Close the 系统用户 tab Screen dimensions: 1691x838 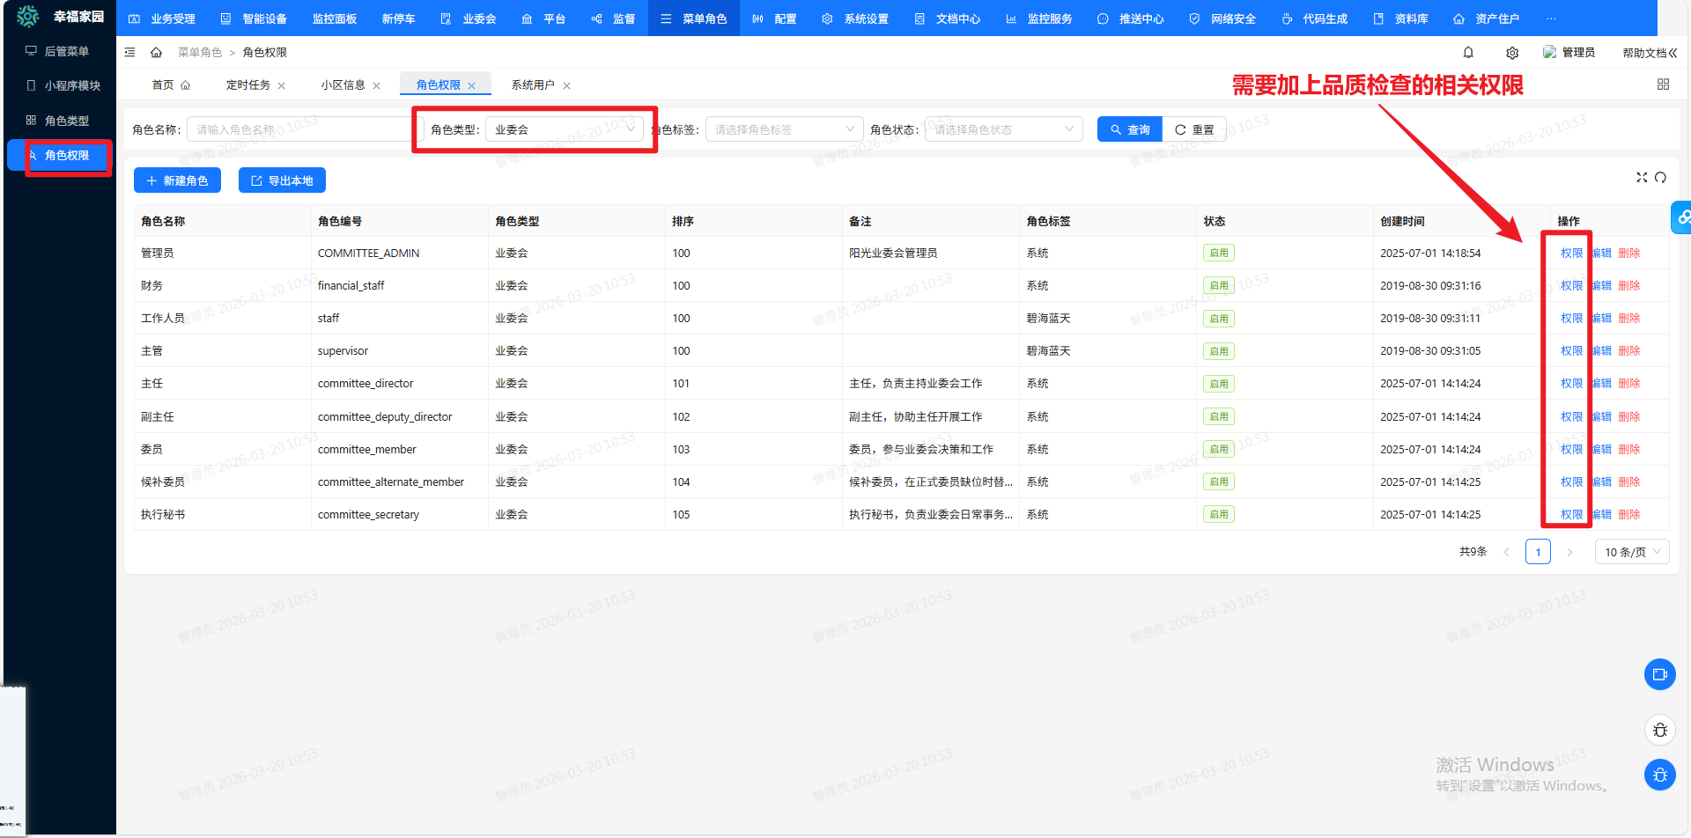click(x=566, y=85)
